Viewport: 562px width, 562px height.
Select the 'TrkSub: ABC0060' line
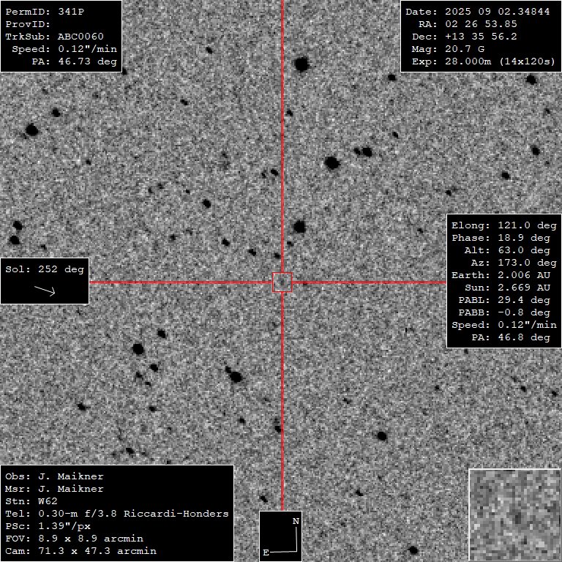click(x=54, y=37)
